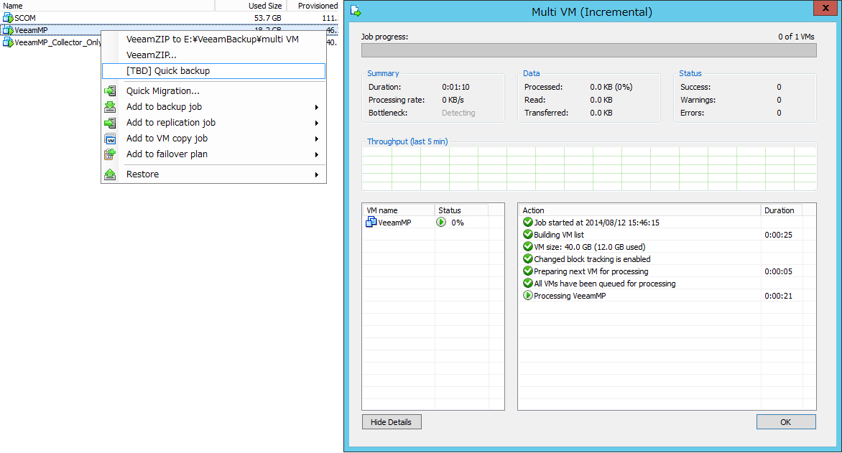
Task: Click the Add to replication job icon
Action: click(110, 123)
